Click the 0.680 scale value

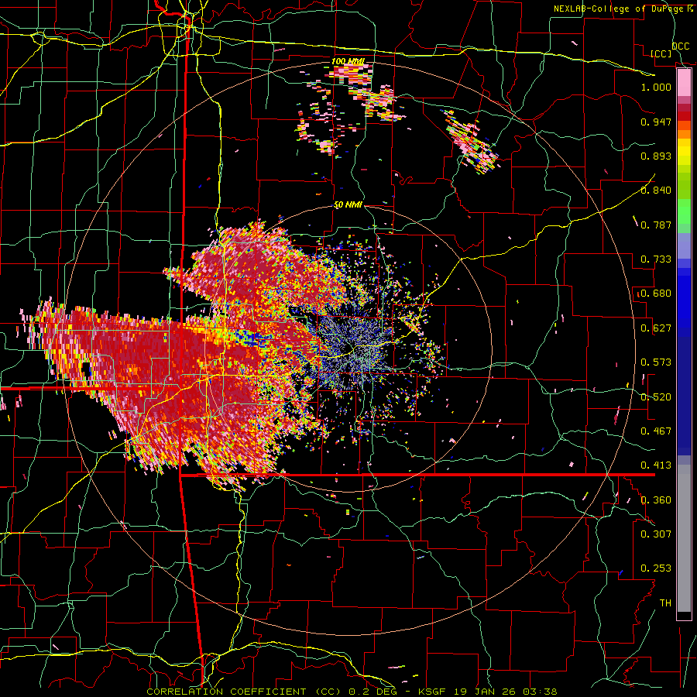(656, 294)
